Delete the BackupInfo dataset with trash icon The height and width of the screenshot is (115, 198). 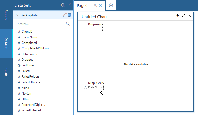(x=69, y=15)
